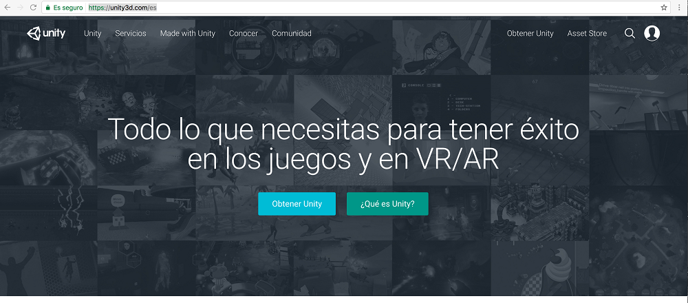
Task: Go to the Asset Store link
Action: 587,33
